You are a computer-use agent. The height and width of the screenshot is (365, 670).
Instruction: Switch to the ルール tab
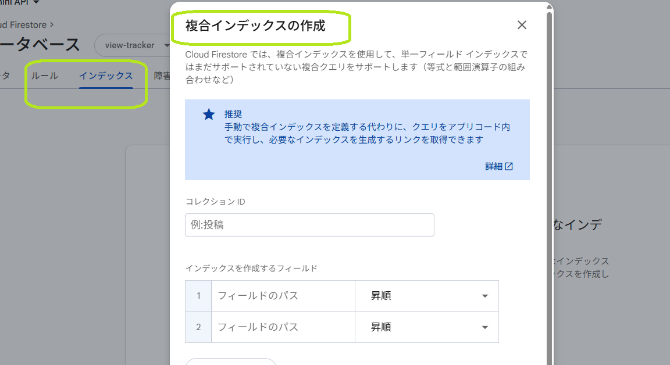coord(45,75)
